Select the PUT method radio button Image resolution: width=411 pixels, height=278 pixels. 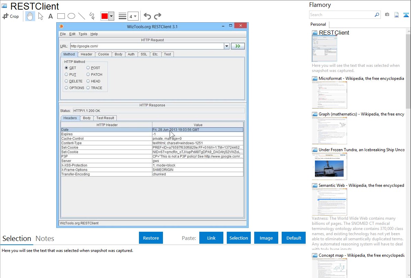click(x=66, y=74)
